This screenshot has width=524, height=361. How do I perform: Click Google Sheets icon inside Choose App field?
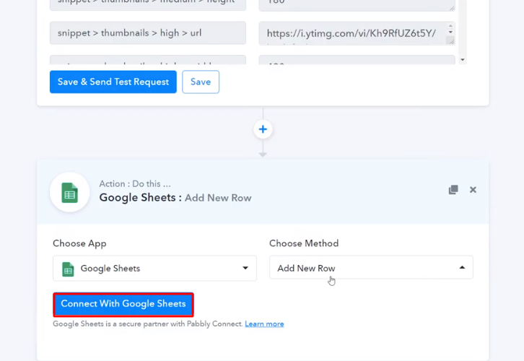point(68,269)
